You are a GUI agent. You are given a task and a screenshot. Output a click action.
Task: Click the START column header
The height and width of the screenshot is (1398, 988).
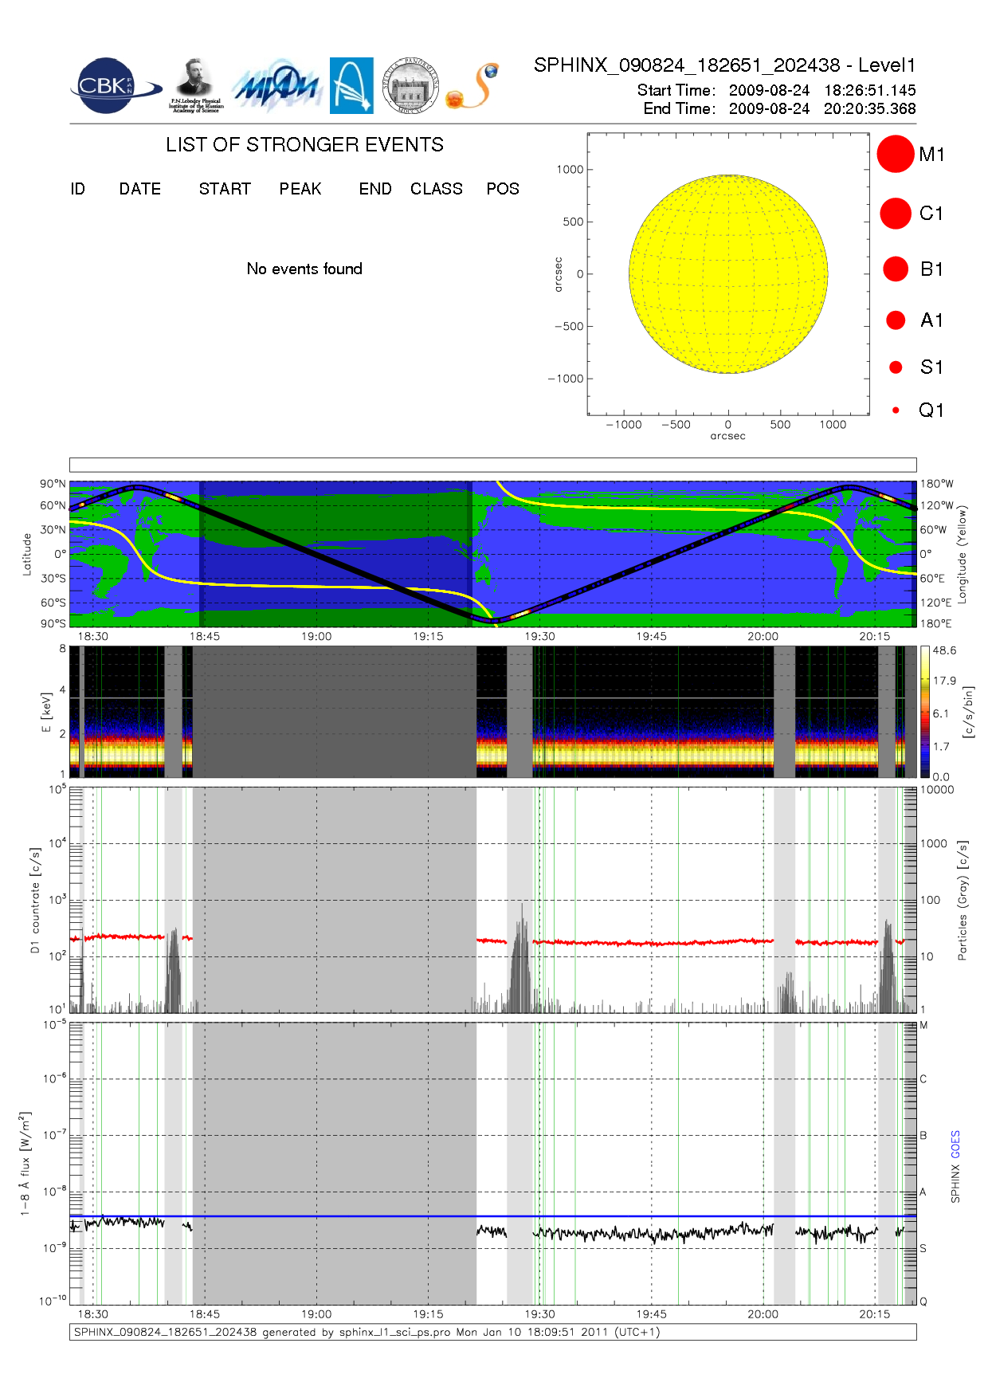click(x=225, y=189)
